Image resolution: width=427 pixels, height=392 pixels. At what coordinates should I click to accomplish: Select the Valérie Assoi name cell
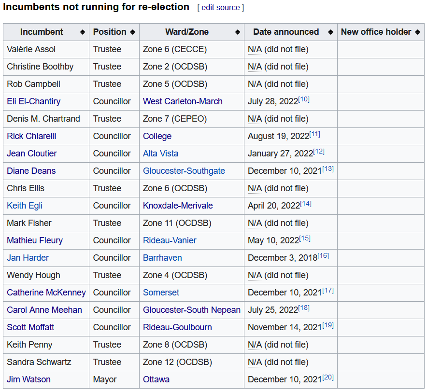coord(46,50)
